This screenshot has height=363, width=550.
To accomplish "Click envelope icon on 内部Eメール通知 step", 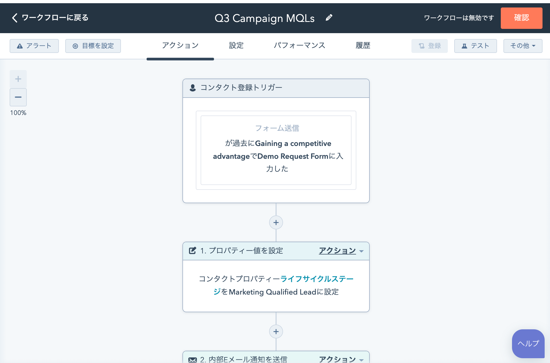I will click(x=193, y=360).
